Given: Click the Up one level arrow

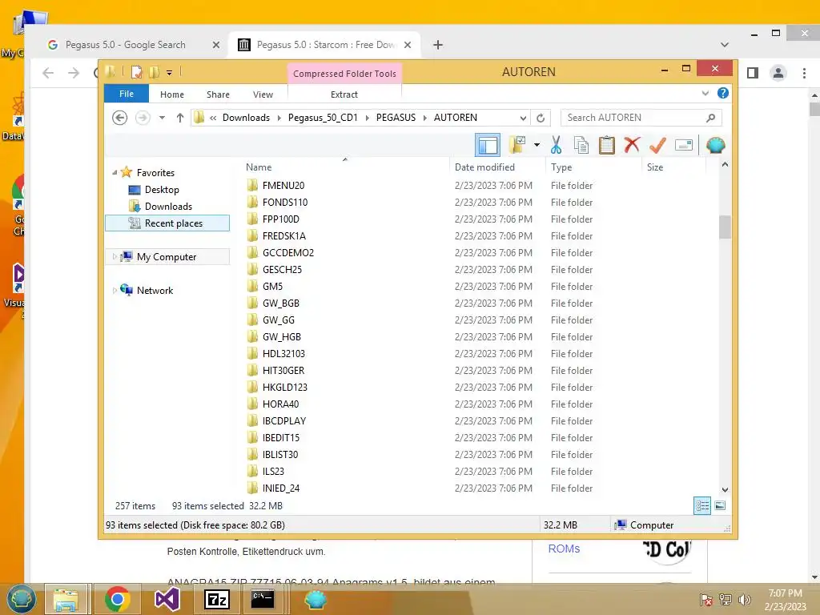Looking at the screenshot, I should click(x=180, y=118).
